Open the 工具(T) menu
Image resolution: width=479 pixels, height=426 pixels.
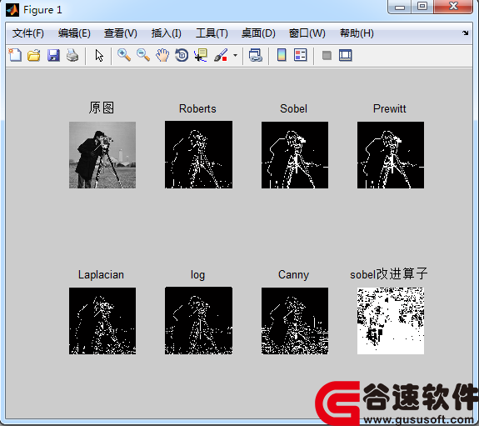pos(212,33)
